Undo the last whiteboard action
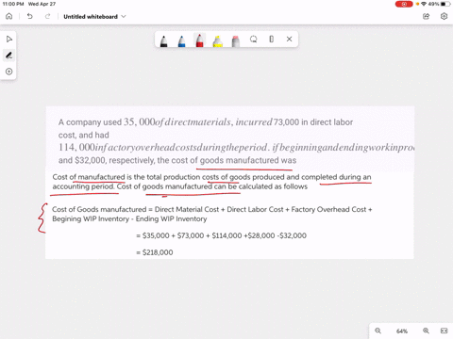453x339 pixels. (x=30, y=16)
